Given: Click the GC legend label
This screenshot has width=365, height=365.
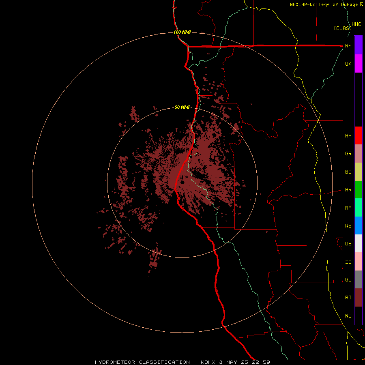Looking at the screenshot, I should [x=348, y=280].
